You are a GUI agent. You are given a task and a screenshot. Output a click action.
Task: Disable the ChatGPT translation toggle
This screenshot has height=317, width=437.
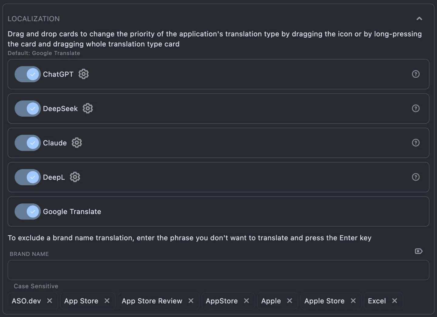pyautogui.click(x=28, y=74)
